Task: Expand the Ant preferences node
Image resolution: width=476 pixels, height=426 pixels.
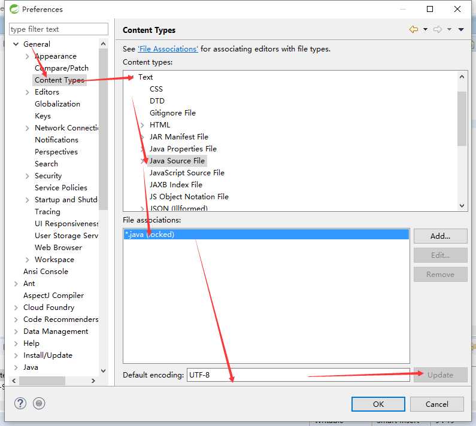Action: (x=16, y=284)
